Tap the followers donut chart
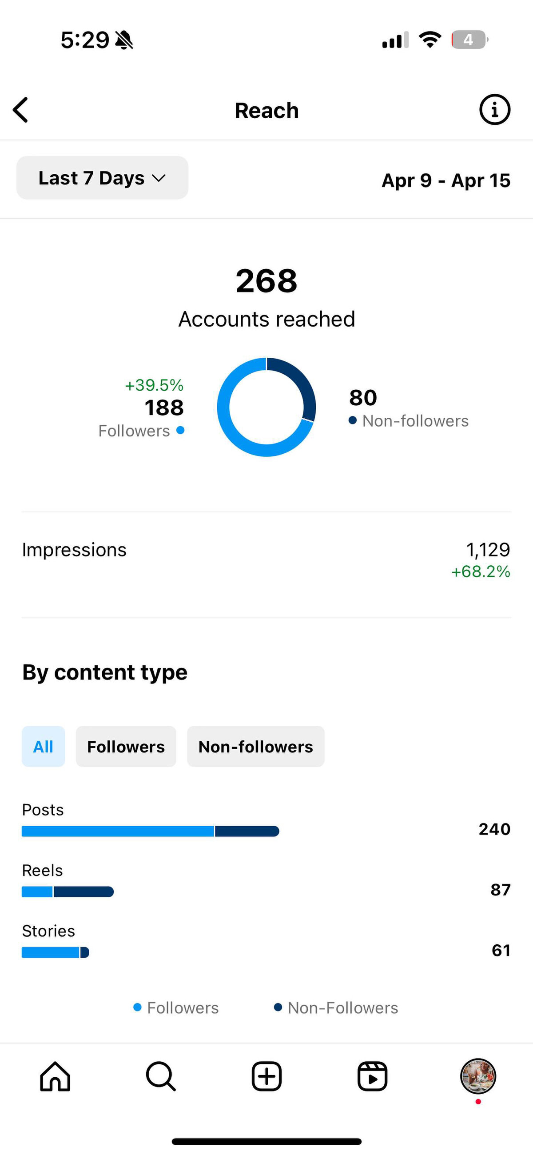 point(266,407)
